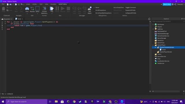185x104 pixels.
Task: Click the Replace tool icon
Action: click(32, 9)
